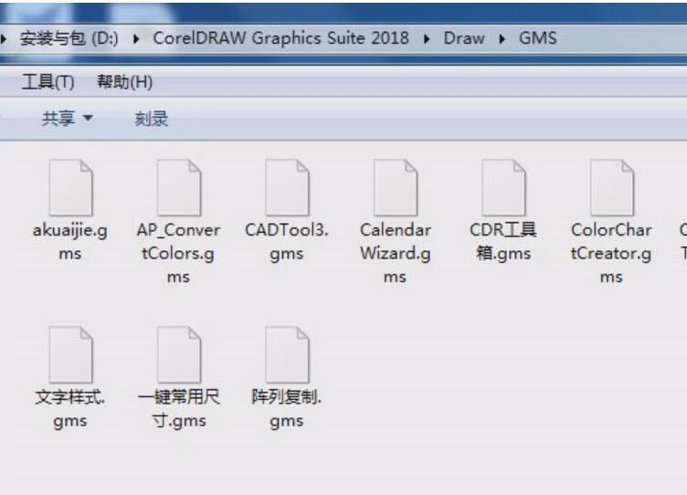Expand the arrow after Draw breadcrumb
The image size is (687, 495).
502,39
